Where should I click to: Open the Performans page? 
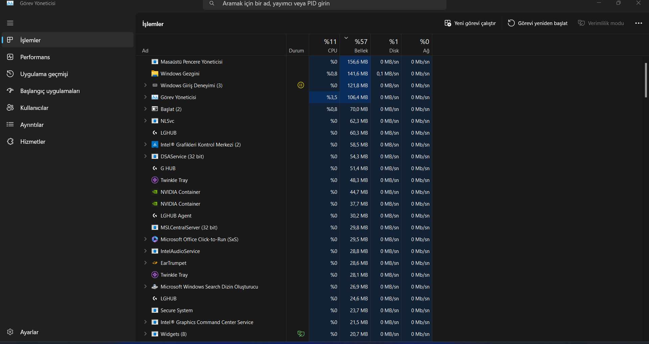coord(68,57)
